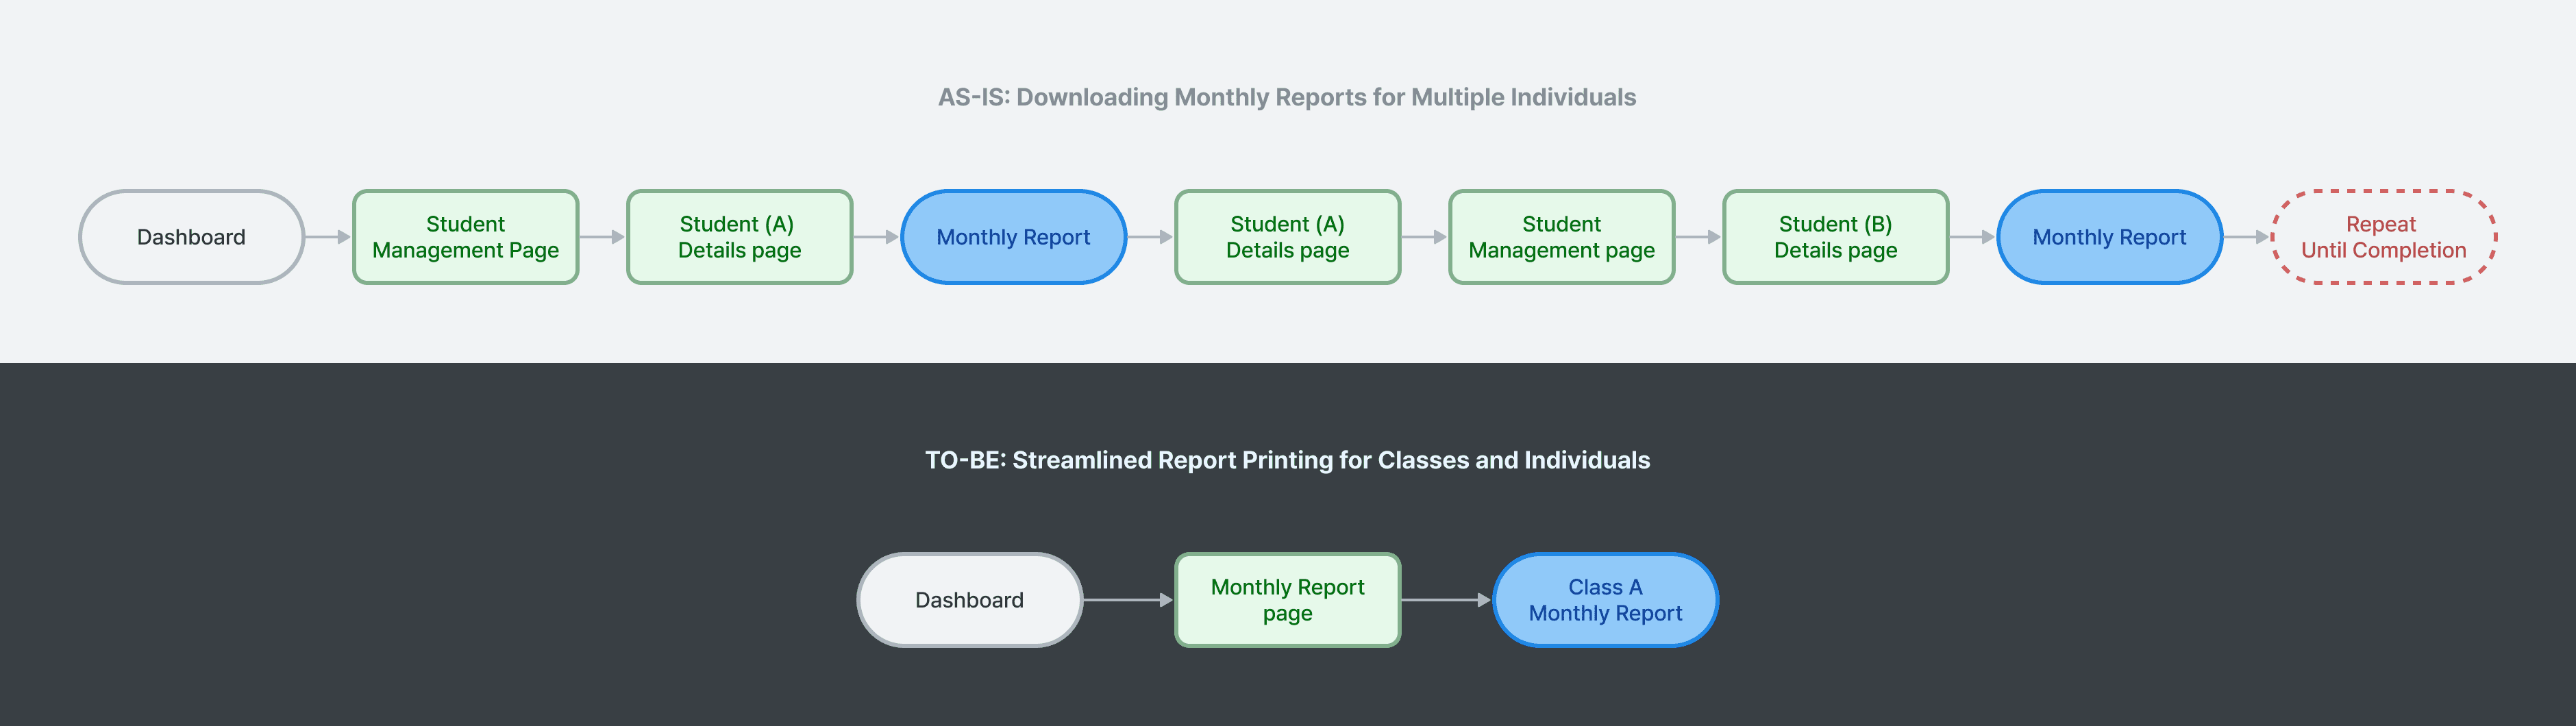The height and width of the screenshot is (726, 2576).
Task: Click the second Student (A) Details page box
Action: pyautogui.click(x=1288, y=237)
